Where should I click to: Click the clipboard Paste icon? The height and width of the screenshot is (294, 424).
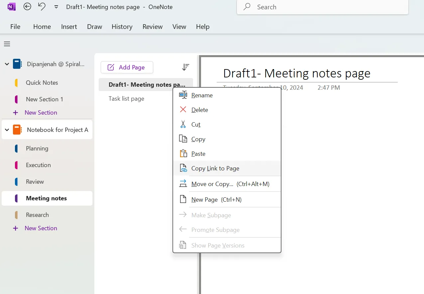[183, 153]
